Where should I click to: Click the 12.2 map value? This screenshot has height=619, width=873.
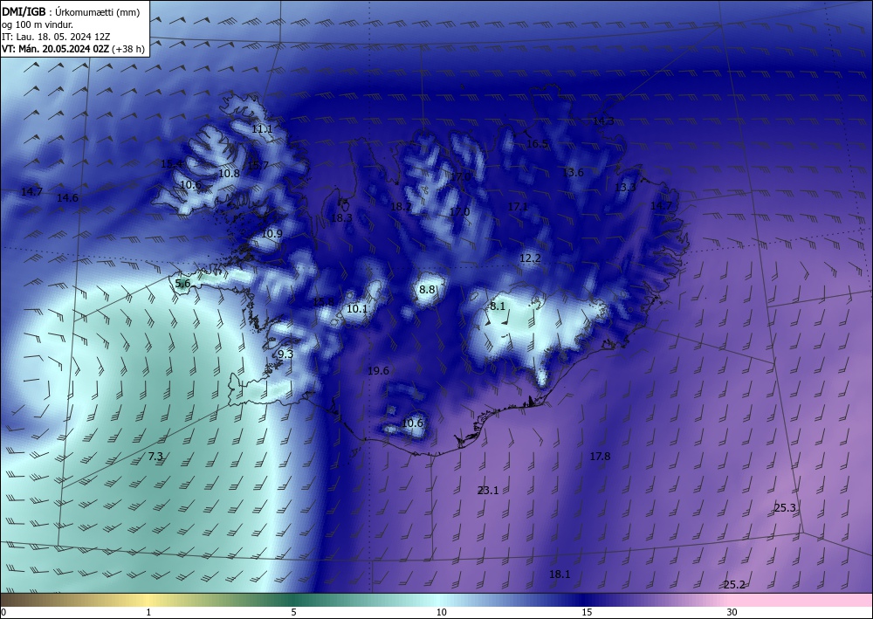pyautogui.click(x=530, y=258)
